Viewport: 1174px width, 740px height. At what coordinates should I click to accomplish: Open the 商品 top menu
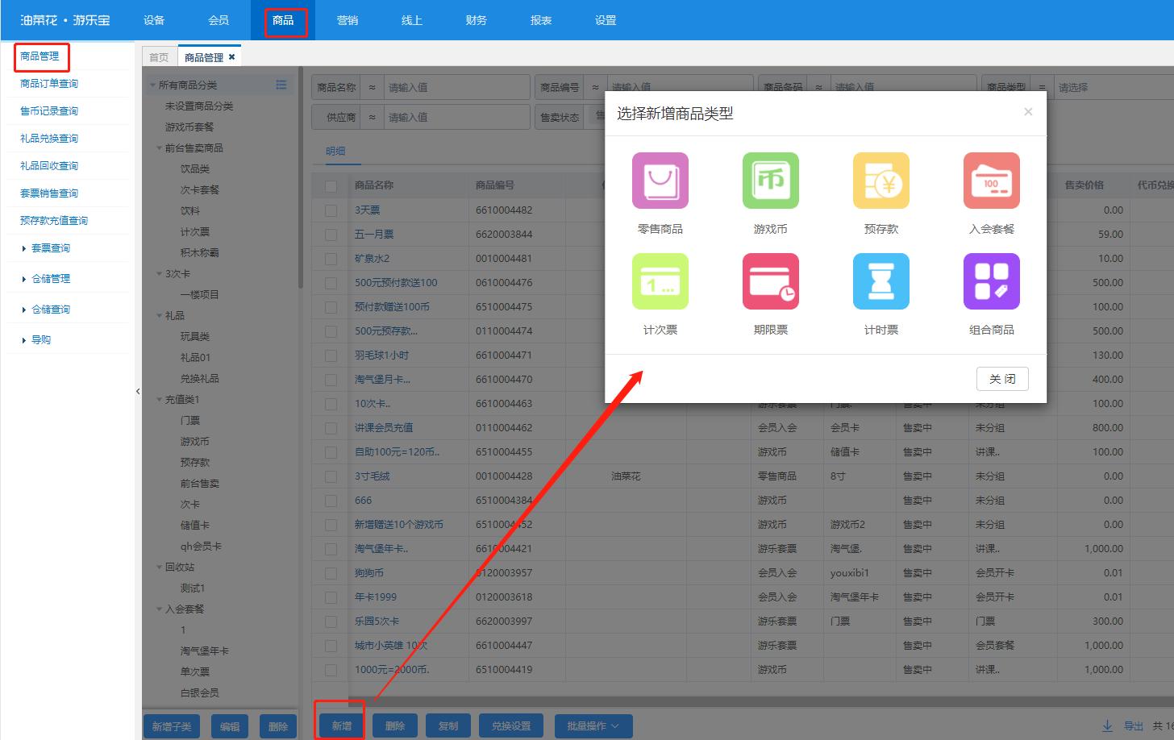point(283,20)
